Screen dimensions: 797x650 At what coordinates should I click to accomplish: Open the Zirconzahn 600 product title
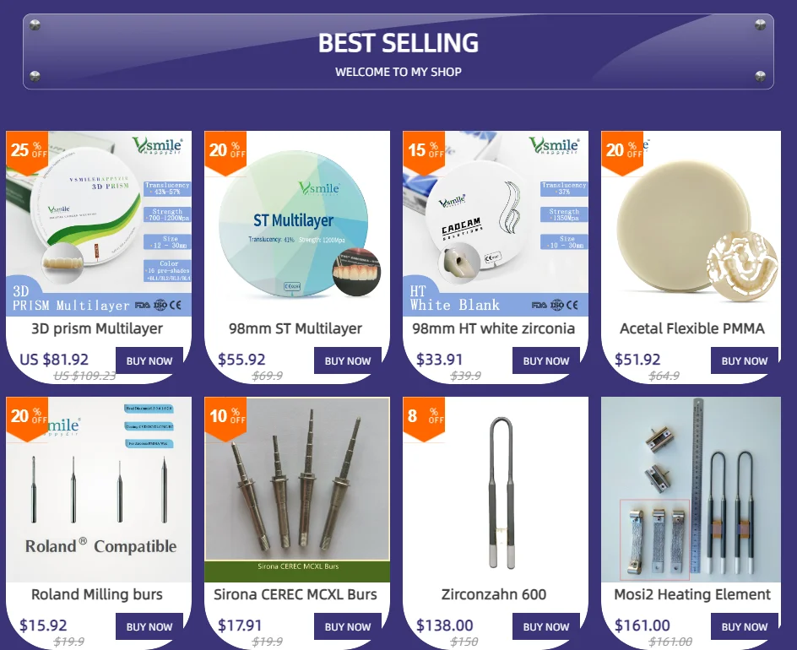[494, 594]
